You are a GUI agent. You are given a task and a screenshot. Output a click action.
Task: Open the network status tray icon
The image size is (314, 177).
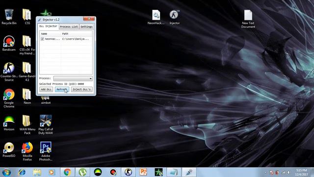[283, 173]
